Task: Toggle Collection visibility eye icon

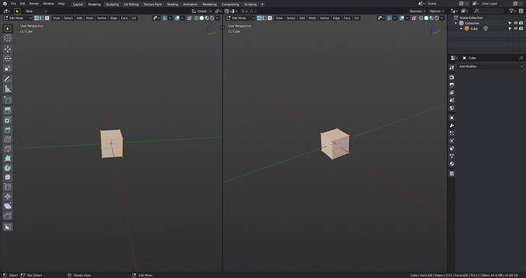Action: (x=515, y=23)
